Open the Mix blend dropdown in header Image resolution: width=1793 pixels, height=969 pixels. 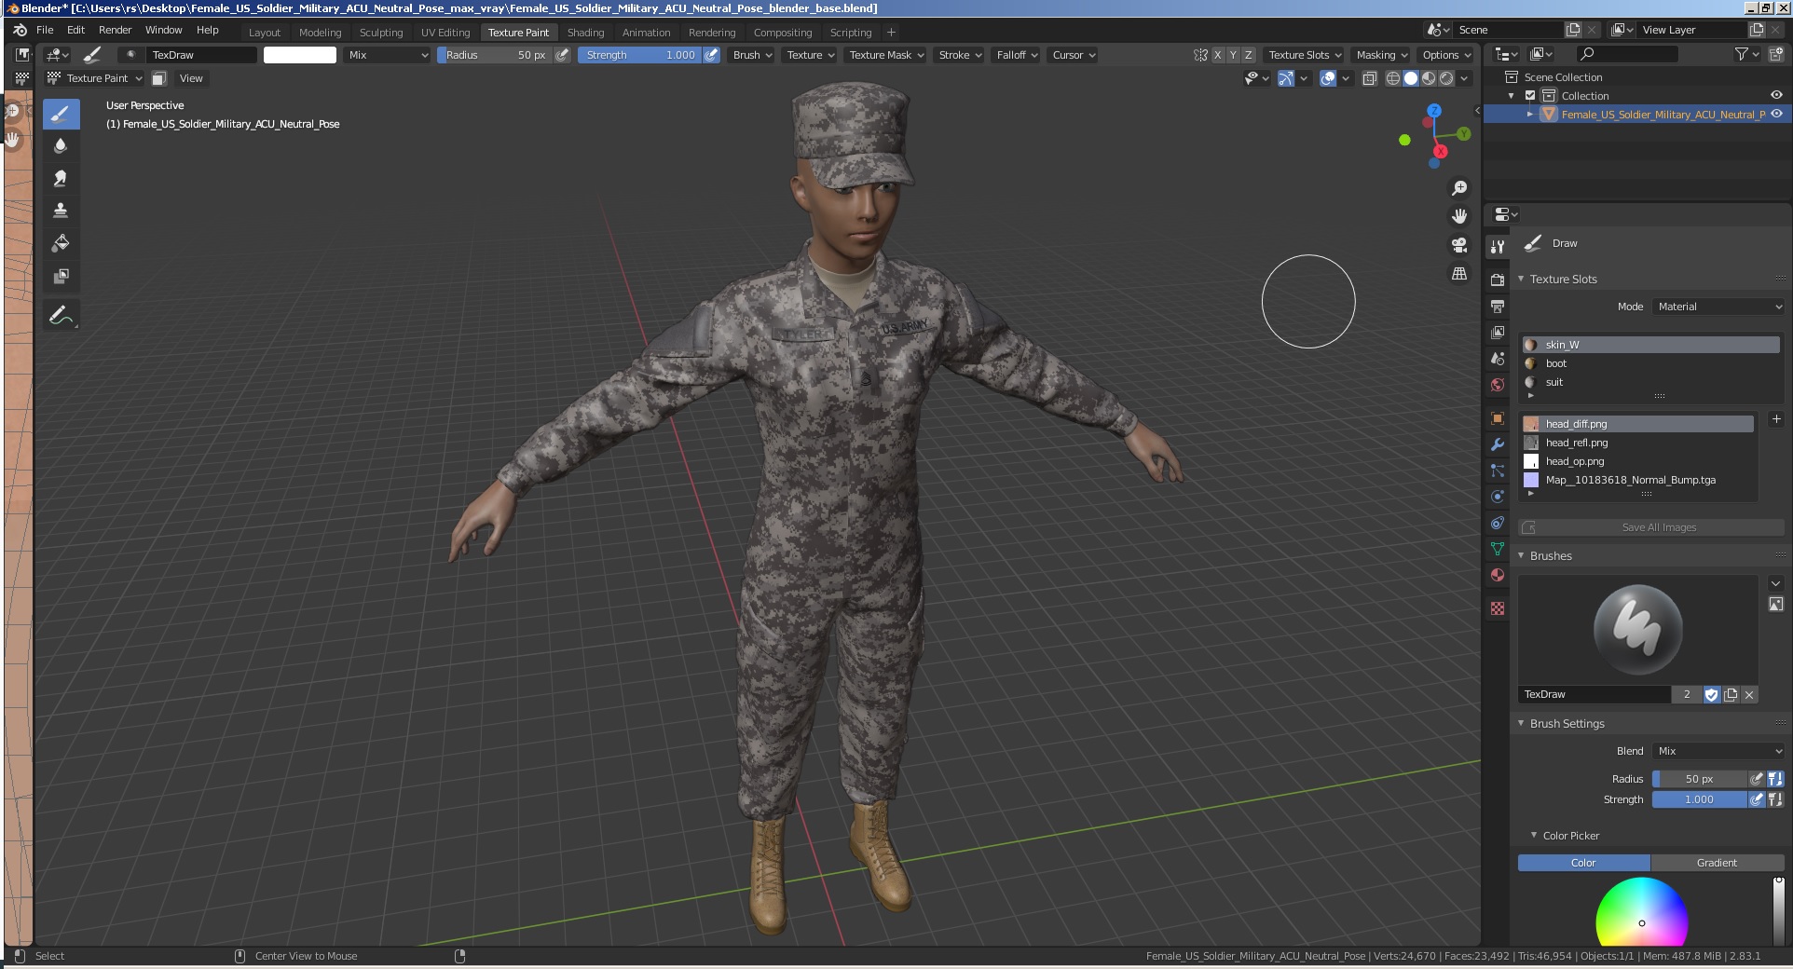(x=388, y=55)
